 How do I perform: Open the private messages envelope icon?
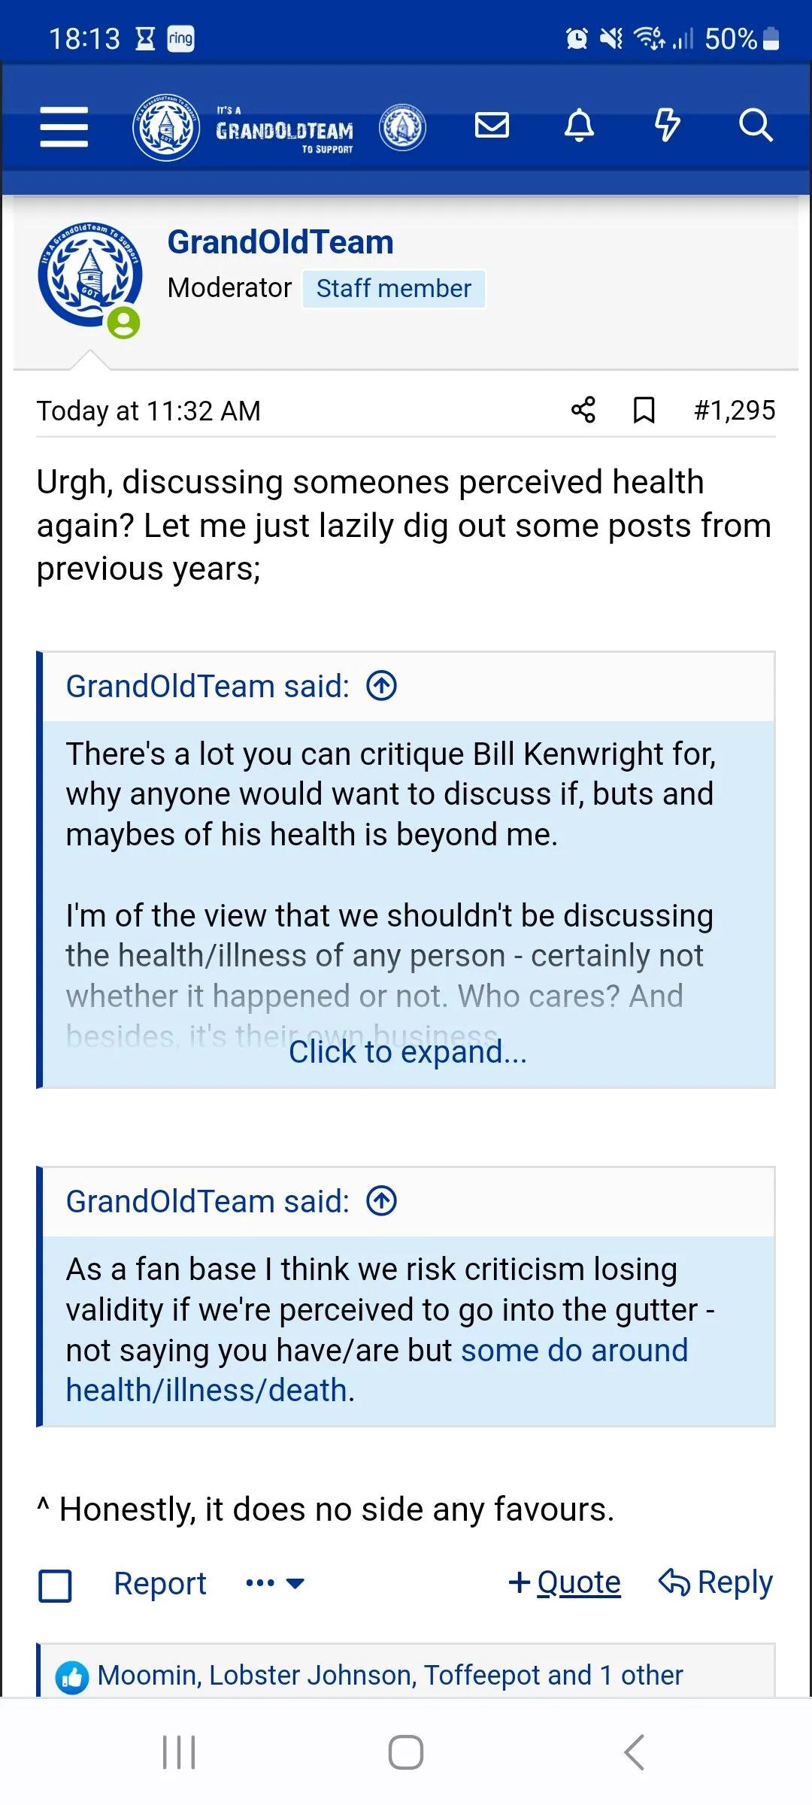492,125
